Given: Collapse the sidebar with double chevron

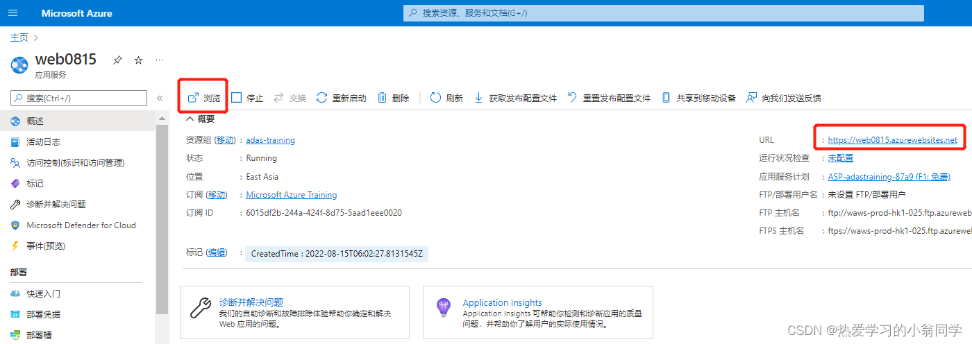Looking at the screenshot, I should [160, 98].
